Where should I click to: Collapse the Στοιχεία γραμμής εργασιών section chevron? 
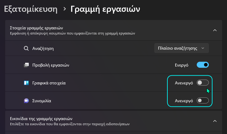(x=215, y=30)
